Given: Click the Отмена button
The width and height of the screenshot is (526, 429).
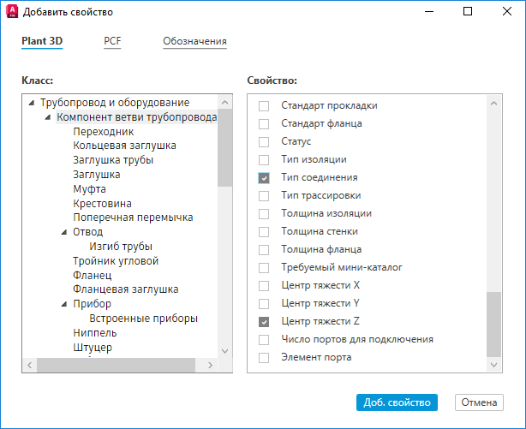Looking at the screenshot, I should click(479, 402).
